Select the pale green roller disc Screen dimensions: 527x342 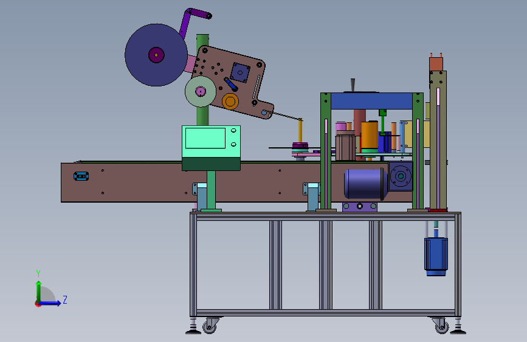(x=201, y=91)
